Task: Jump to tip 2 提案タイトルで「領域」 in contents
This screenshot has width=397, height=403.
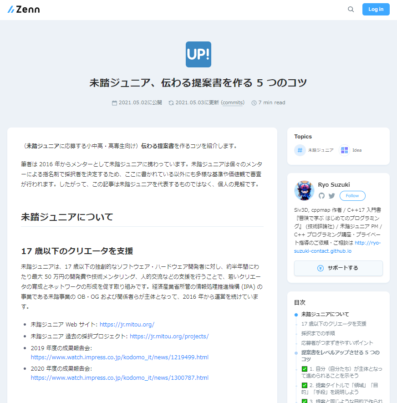Action: click(x=340, y=388)
